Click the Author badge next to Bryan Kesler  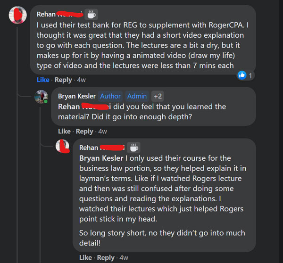[x=110, y=96]
